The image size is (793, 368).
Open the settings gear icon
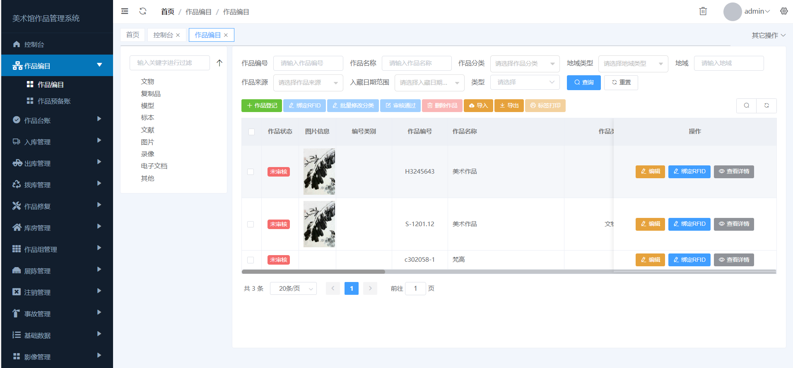783,11
